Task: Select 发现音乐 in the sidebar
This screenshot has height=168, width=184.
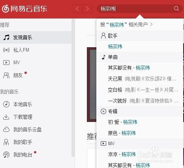Action: coord(36,37)
